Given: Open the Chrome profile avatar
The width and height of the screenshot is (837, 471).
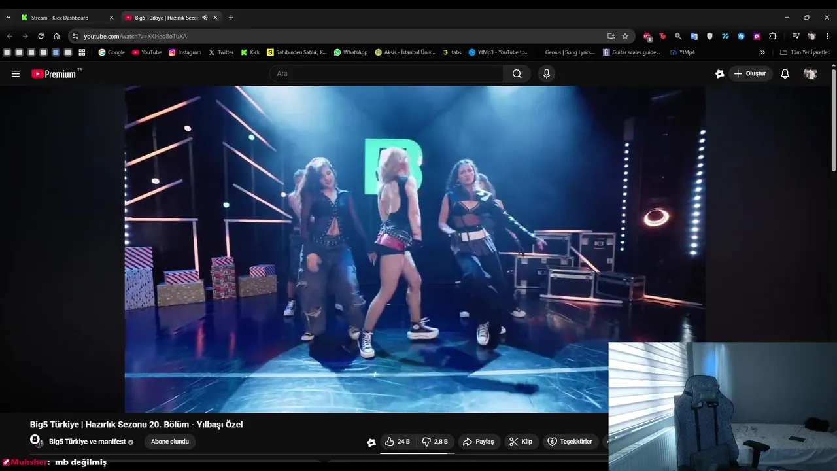Looking at the screenshot, I should coord(811,36).
